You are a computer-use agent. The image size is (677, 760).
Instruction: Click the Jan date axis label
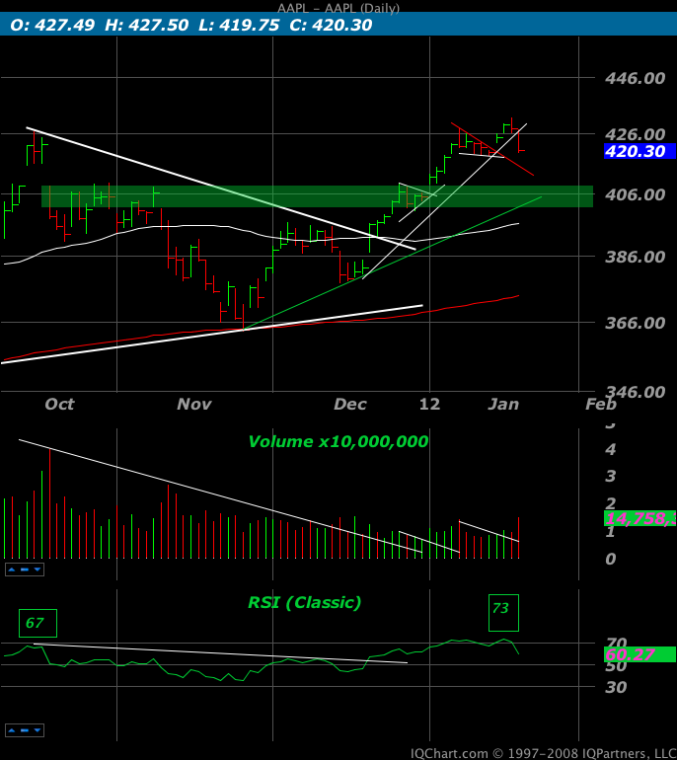[x=503, y=404]
